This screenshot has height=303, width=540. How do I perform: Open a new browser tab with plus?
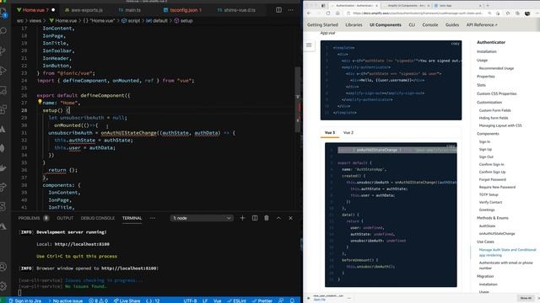[x=488, y=6]
